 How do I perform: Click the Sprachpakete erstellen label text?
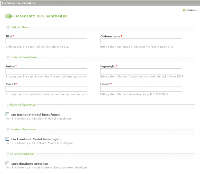(x=30, y=164)
